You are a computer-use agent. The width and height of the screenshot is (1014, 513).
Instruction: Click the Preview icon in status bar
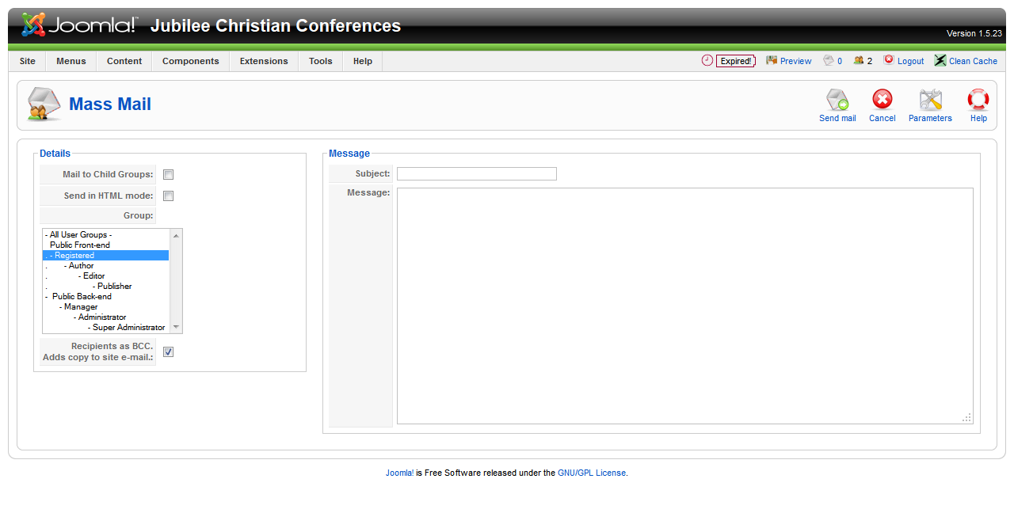tap(772, 60)
